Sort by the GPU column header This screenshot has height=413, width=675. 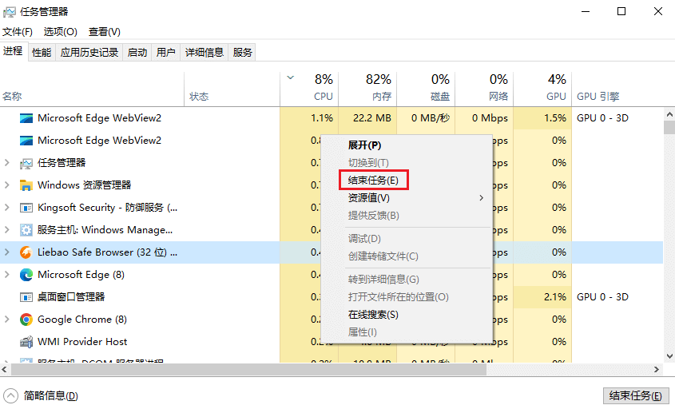[542, 89]
